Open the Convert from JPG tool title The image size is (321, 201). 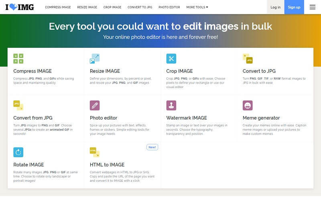(x=33, y=118)
